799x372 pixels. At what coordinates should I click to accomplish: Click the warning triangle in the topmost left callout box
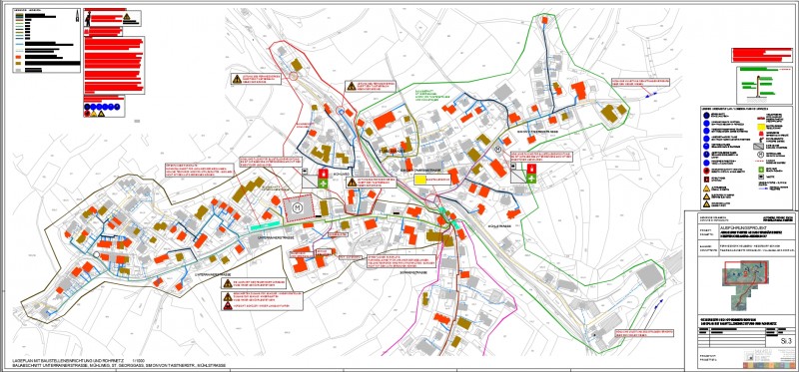coord(237,79)
